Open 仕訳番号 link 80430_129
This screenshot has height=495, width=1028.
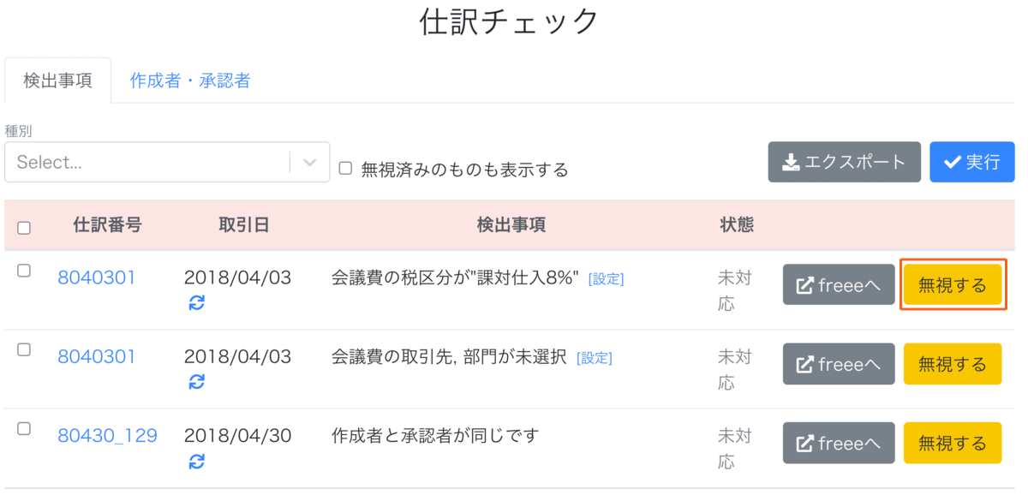pos(107,435)
